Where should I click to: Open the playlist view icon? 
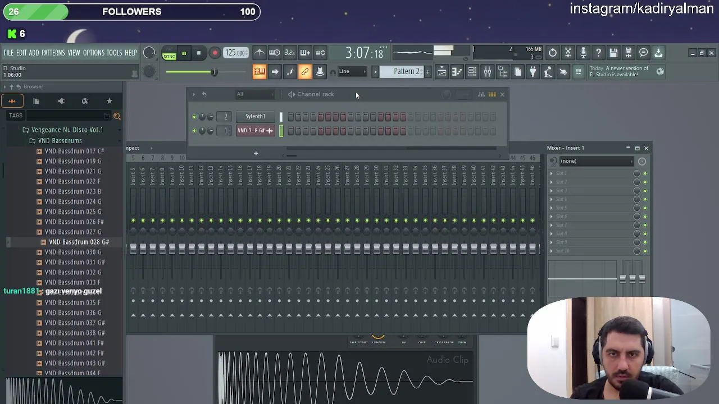[x=442, y=72]
